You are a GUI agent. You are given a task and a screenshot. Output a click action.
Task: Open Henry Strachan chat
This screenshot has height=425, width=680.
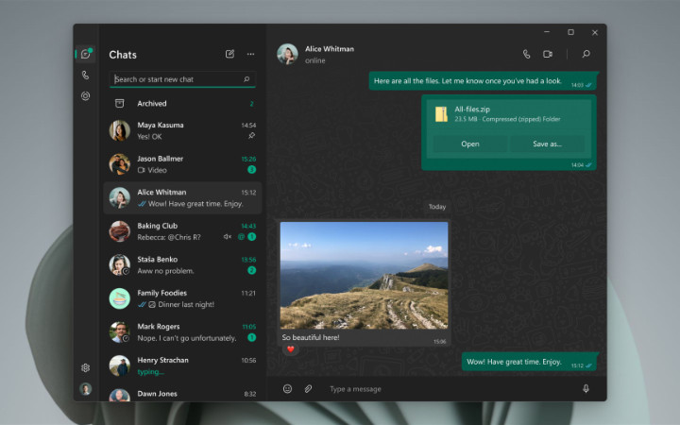click(x=182, y=365)
